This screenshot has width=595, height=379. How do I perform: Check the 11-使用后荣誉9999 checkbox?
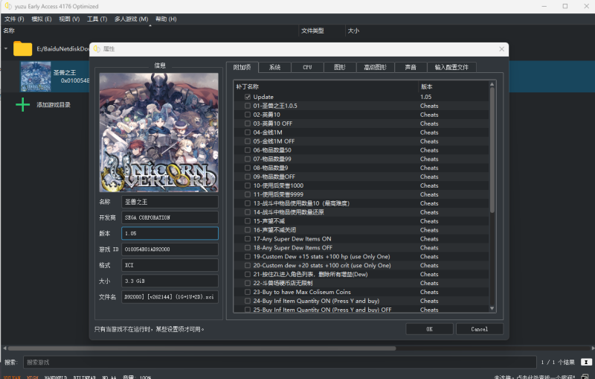pos(248,194)
